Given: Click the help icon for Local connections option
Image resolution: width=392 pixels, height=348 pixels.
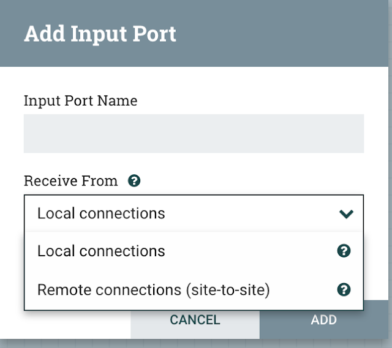Looking at the screenshot, I should coord(344,251).
